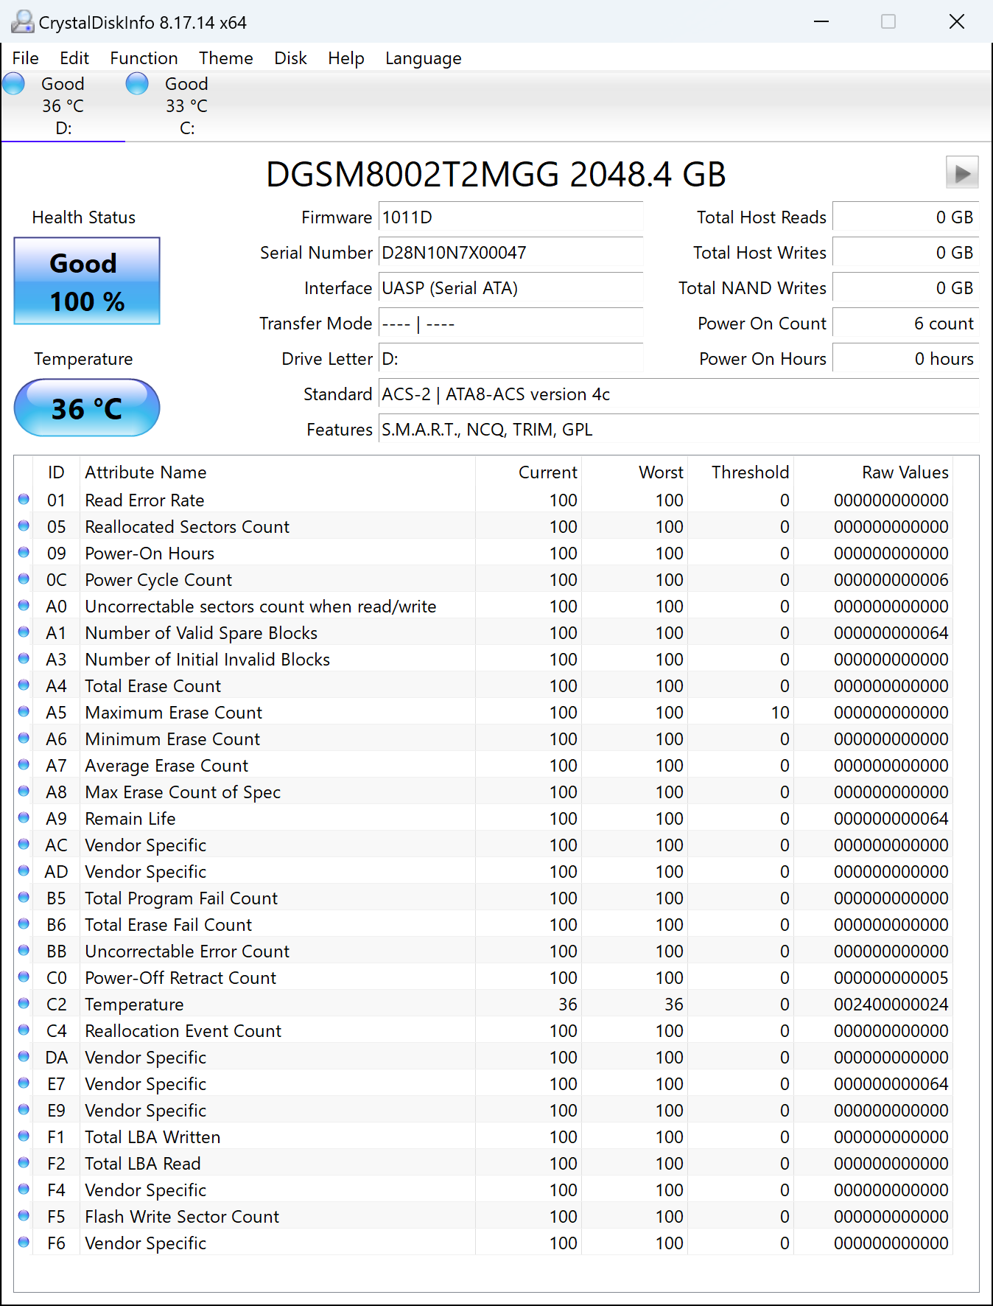The image size is (993, 1306).
Task: Click status dot for Total Program Fail Count
Action: [x=24, y=898]
